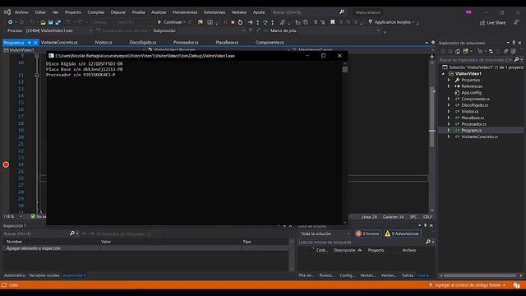526x296 pixels.
Task: Click the Buscar (Ctrl+Q) search box
Action: (x=307, y=12)
